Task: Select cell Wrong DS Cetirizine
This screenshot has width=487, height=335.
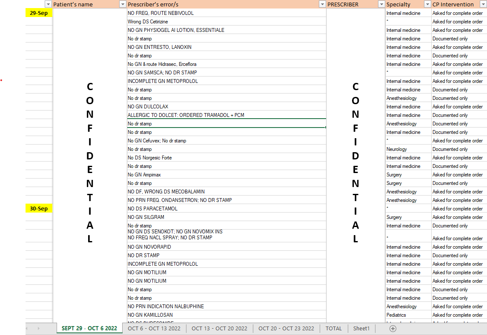Action: (226, 22)
